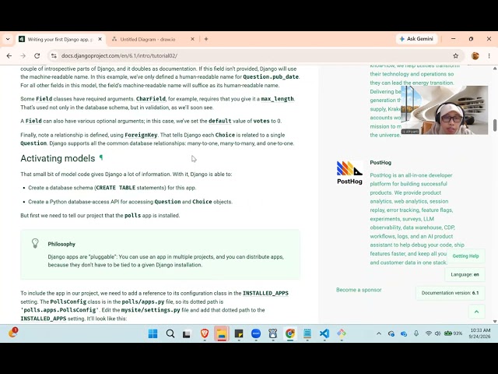
Task: Open the battery 93% indicator
Action: (x=453, y=333)
